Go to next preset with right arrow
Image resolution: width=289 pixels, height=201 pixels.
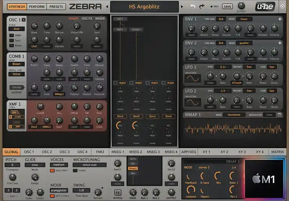182,7
